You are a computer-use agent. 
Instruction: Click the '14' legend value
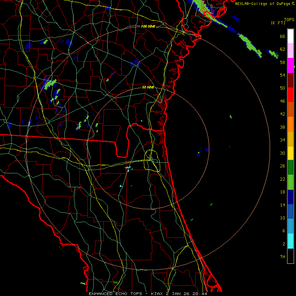click(283, 205)
